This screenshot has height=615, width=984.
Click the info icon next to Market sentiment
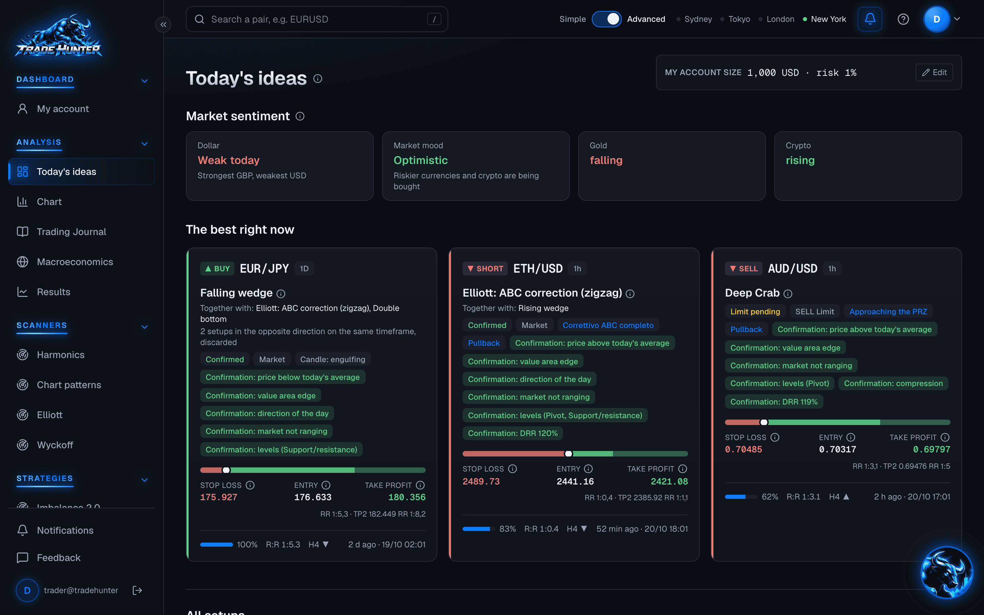[300, 116]
